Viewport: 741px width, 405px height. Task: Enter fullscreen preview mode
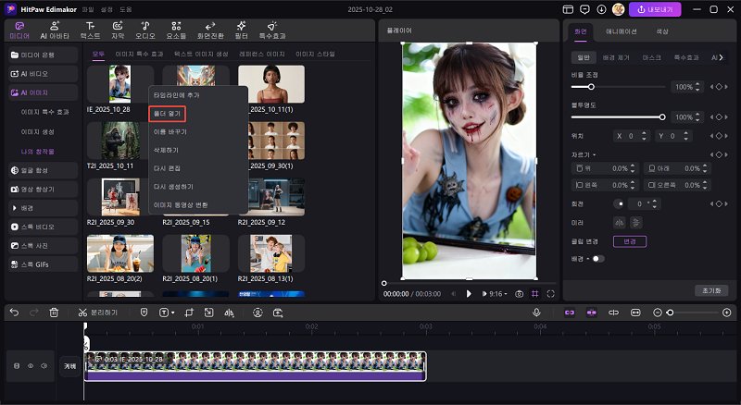[x=551, y=293]
